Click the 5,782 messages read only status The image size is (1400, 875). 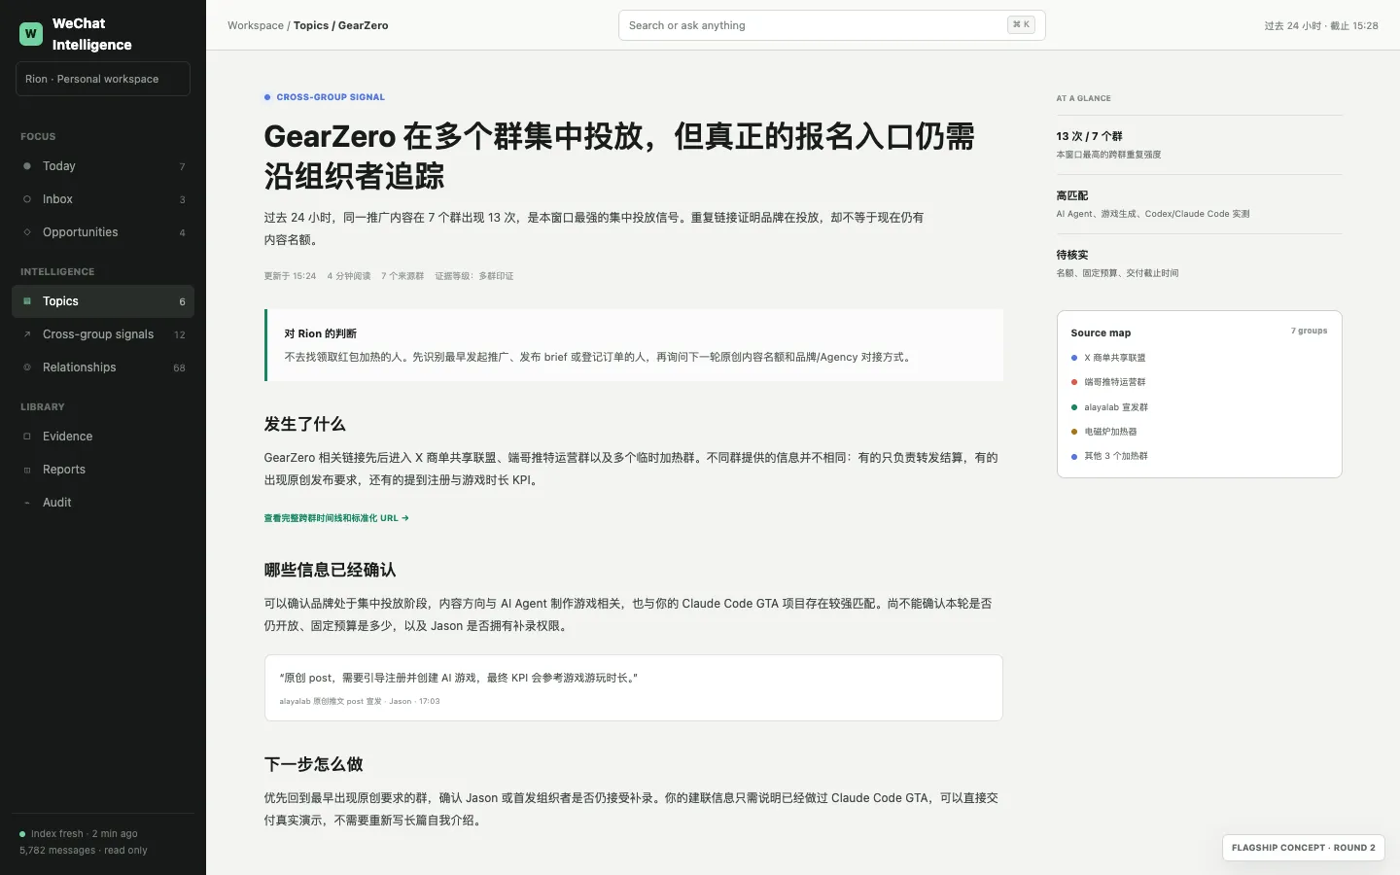(84, 851)
